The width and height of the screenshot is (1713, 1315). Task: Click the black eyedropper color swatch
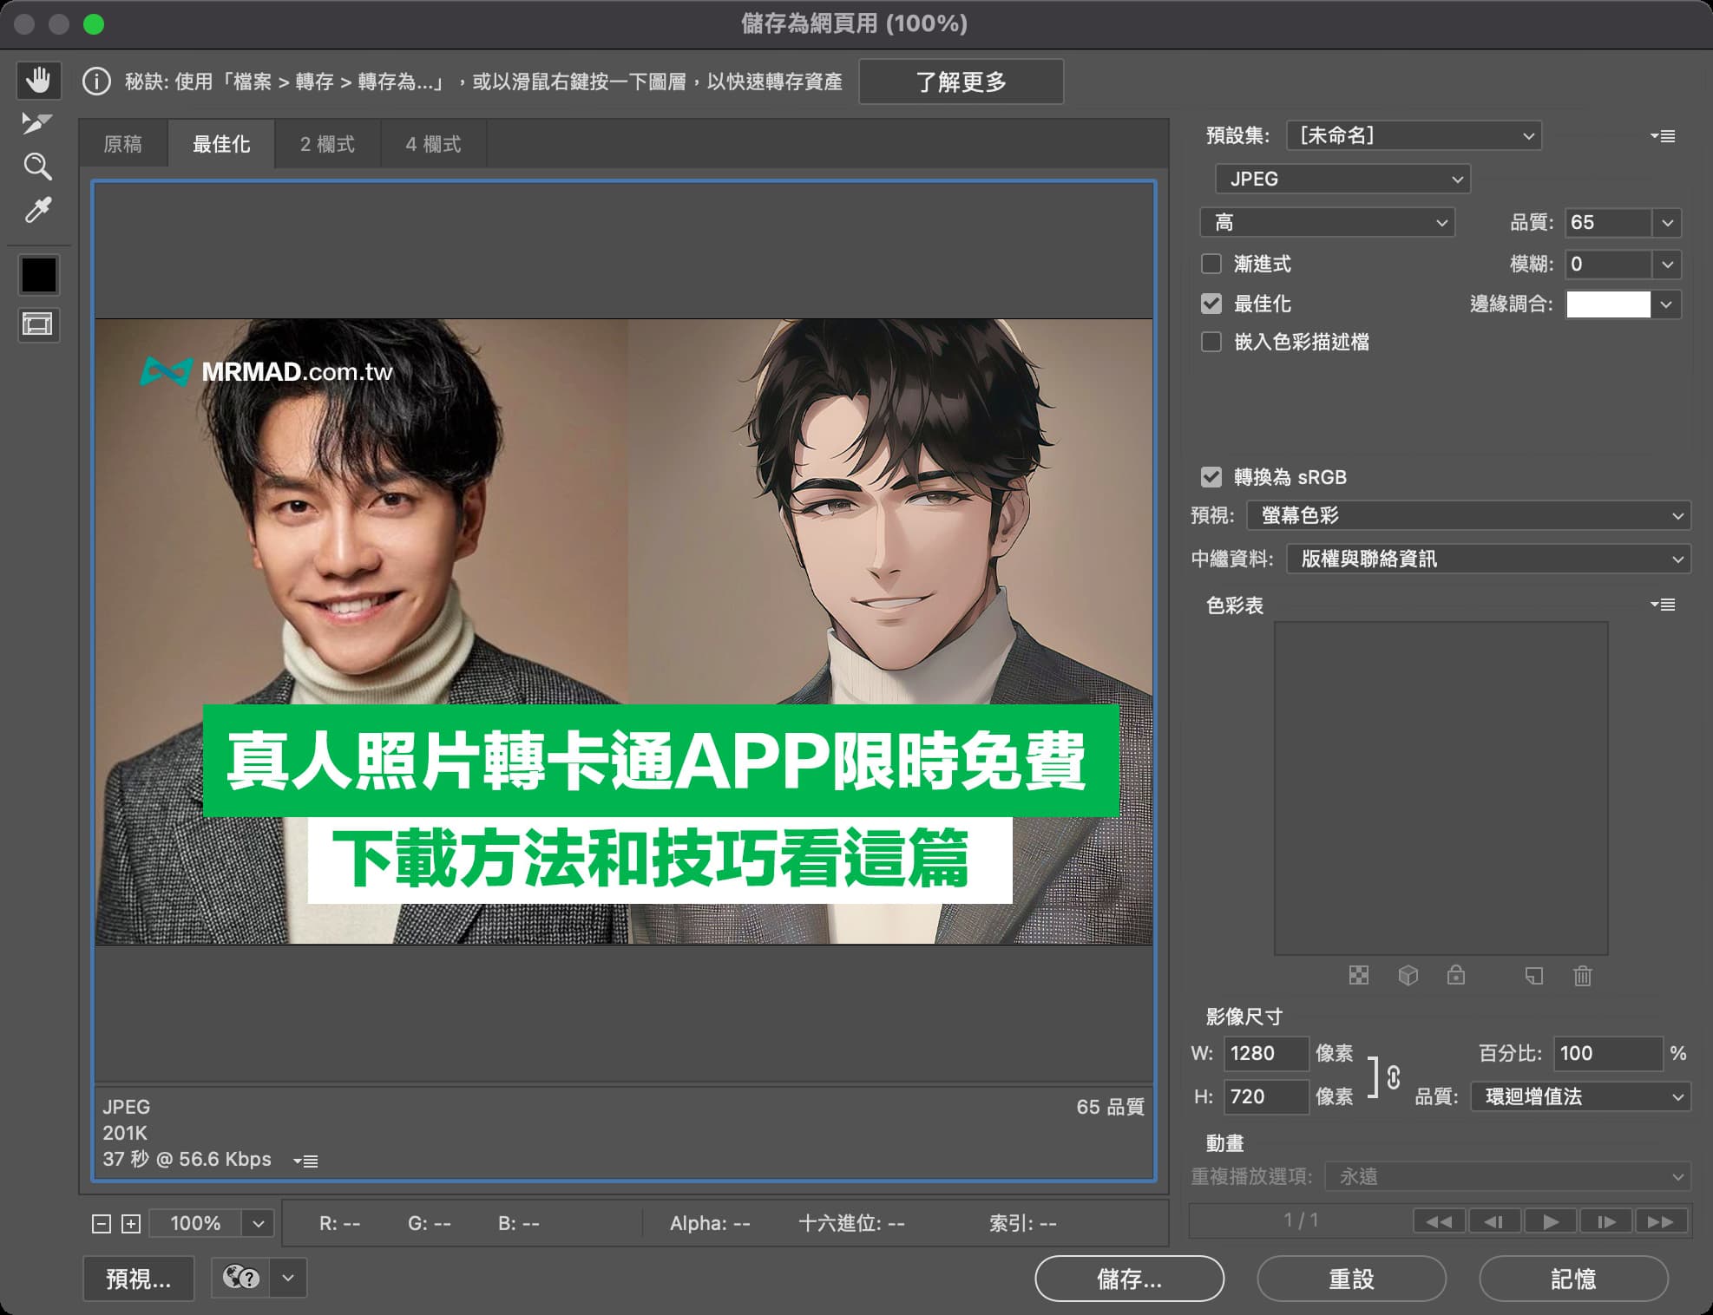click(38, 275)
